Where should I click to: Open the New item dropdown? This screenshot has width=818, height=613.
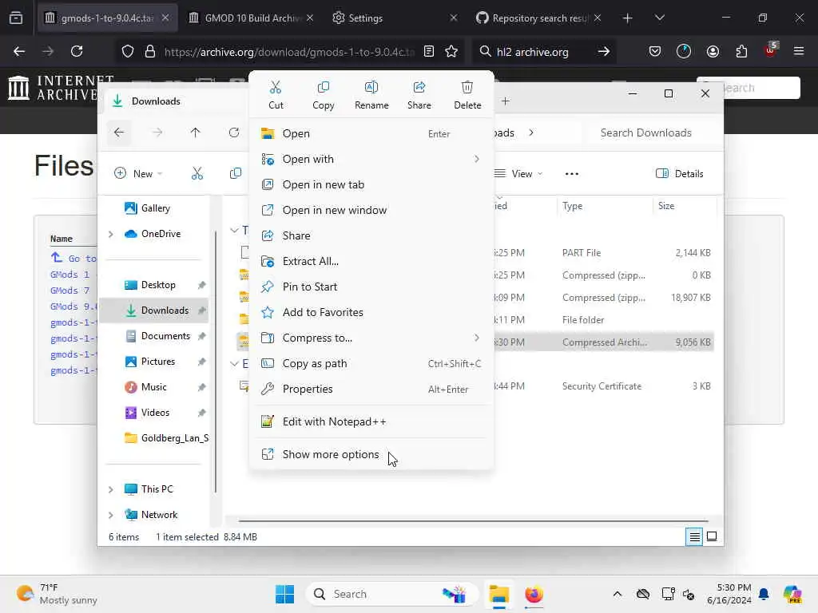[138, 173]
